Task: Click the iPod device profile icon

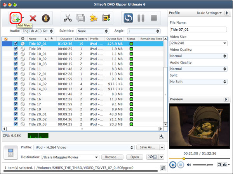Action: pos(11,152)
